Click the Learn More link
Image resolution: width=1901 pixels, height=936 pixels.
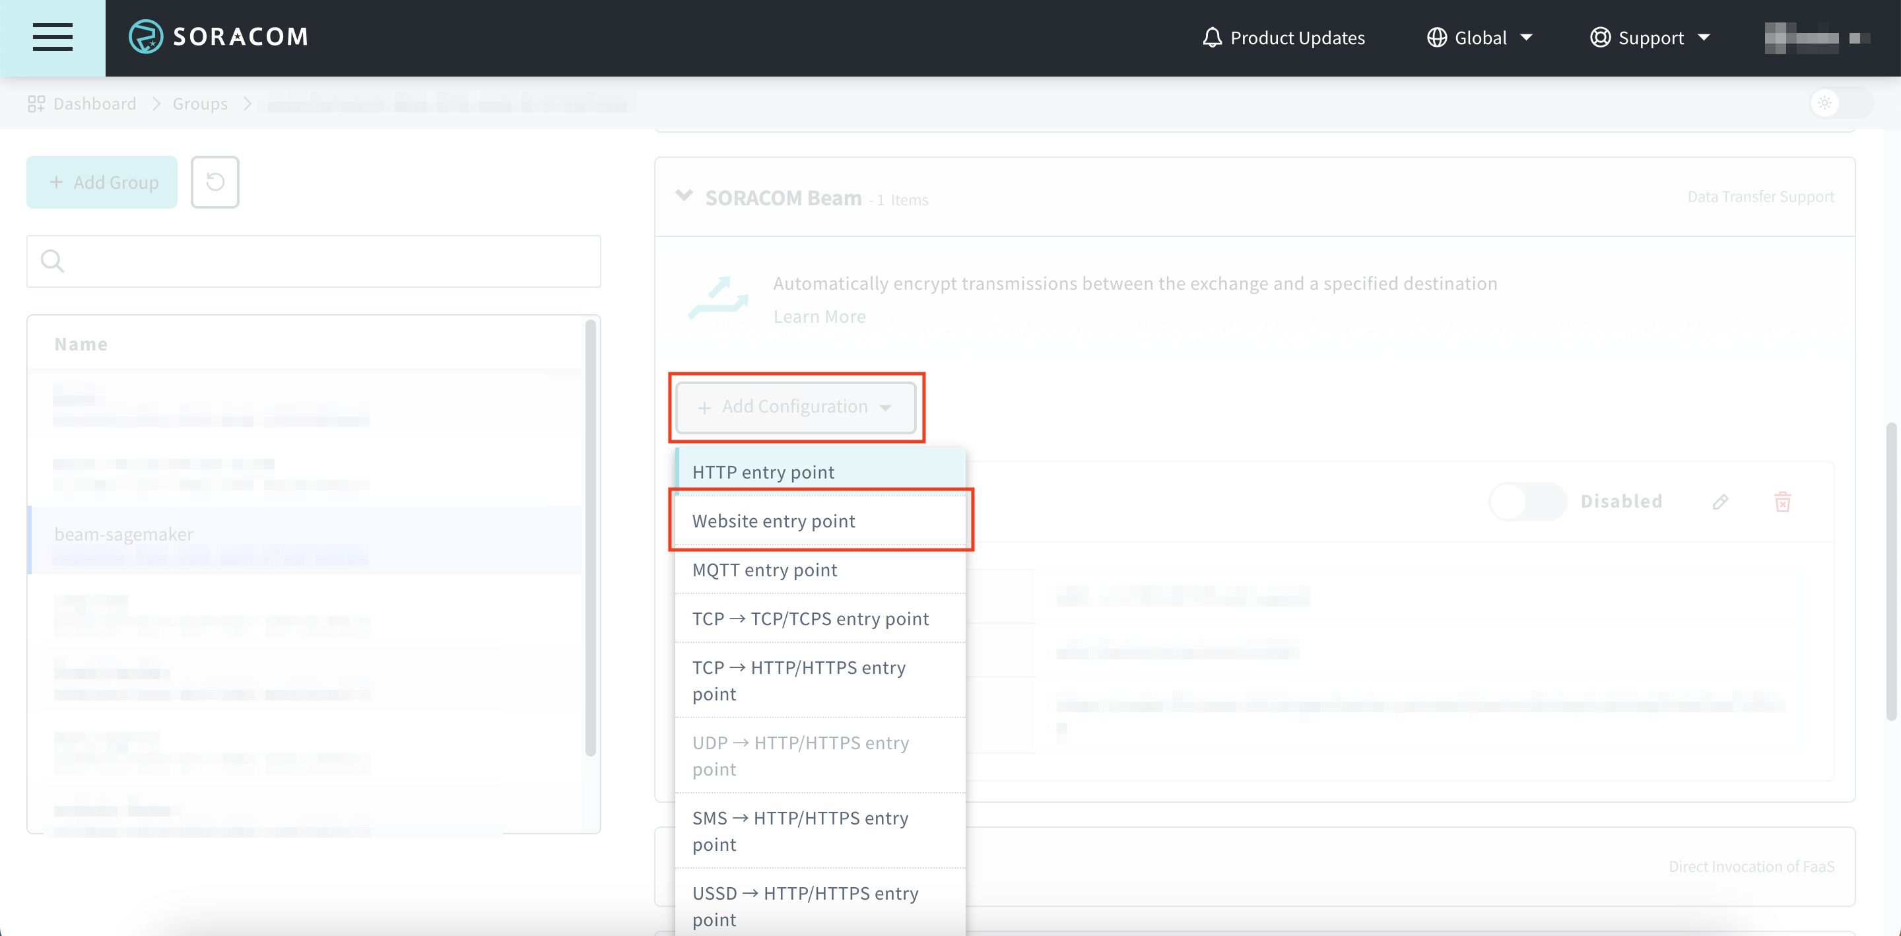pyautogui.click(x=820, y=316)
